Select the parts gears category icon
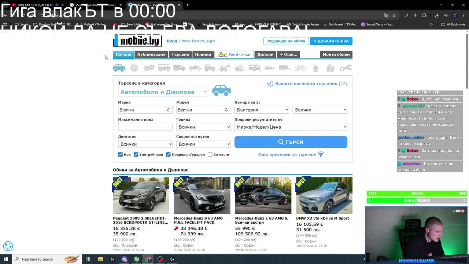This screenshot has height=264, width=469. point(149,68)
